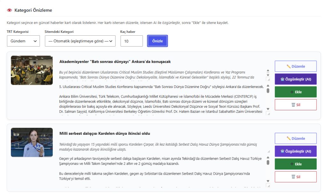
Task: Click Özgünleştir (AI) on the Kardelen card
Action: [x=295, y=151]
